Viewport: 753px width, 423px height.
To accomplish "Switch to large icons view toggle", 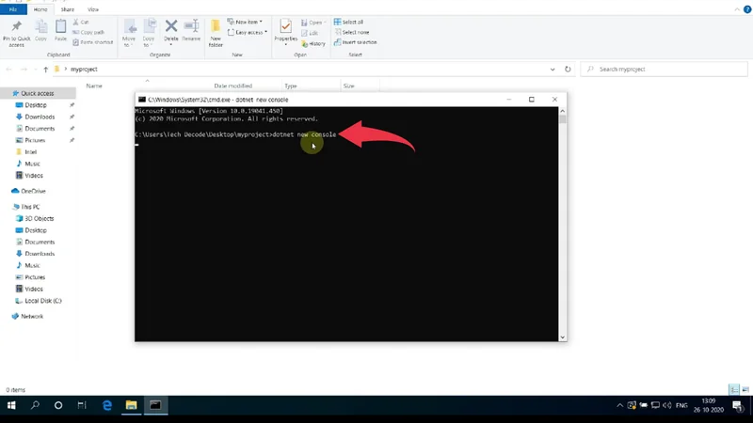I will point(745,389).
